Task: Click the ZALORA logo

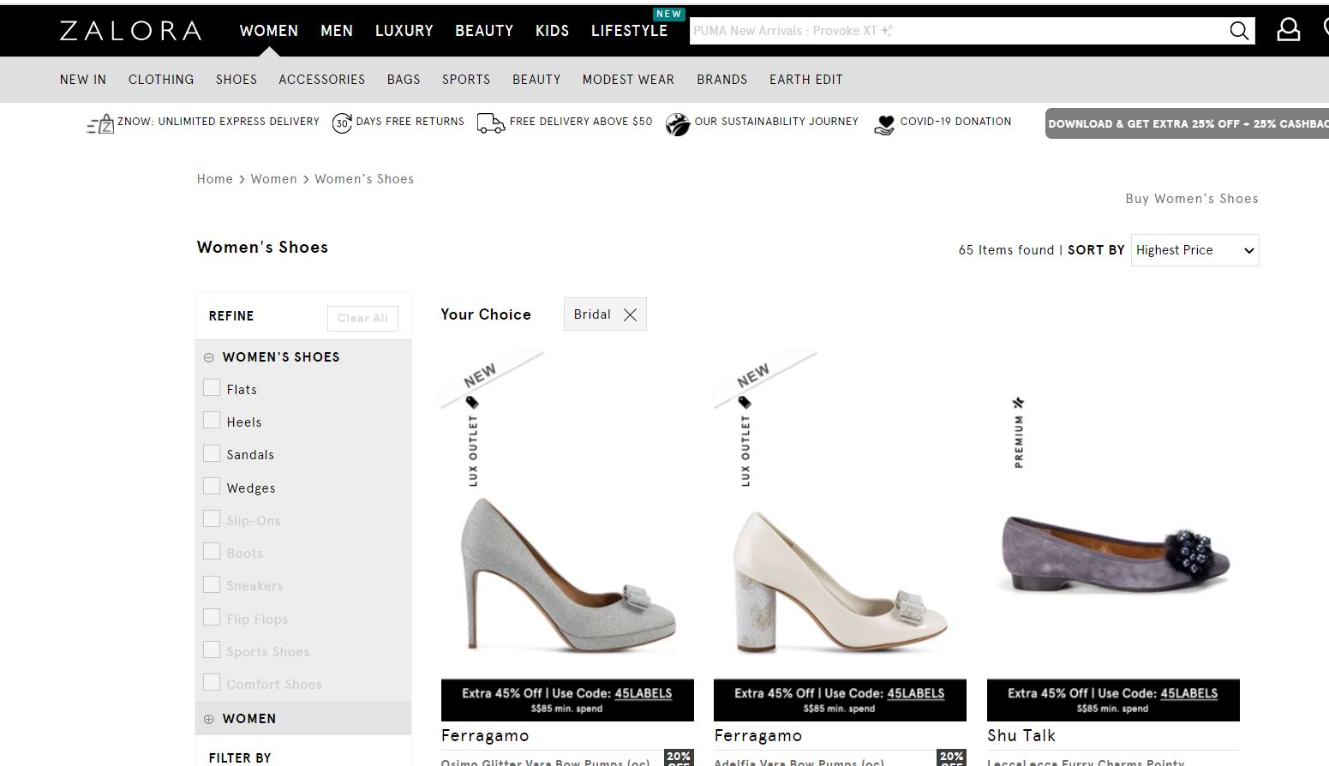Action: tap(131, 31)
